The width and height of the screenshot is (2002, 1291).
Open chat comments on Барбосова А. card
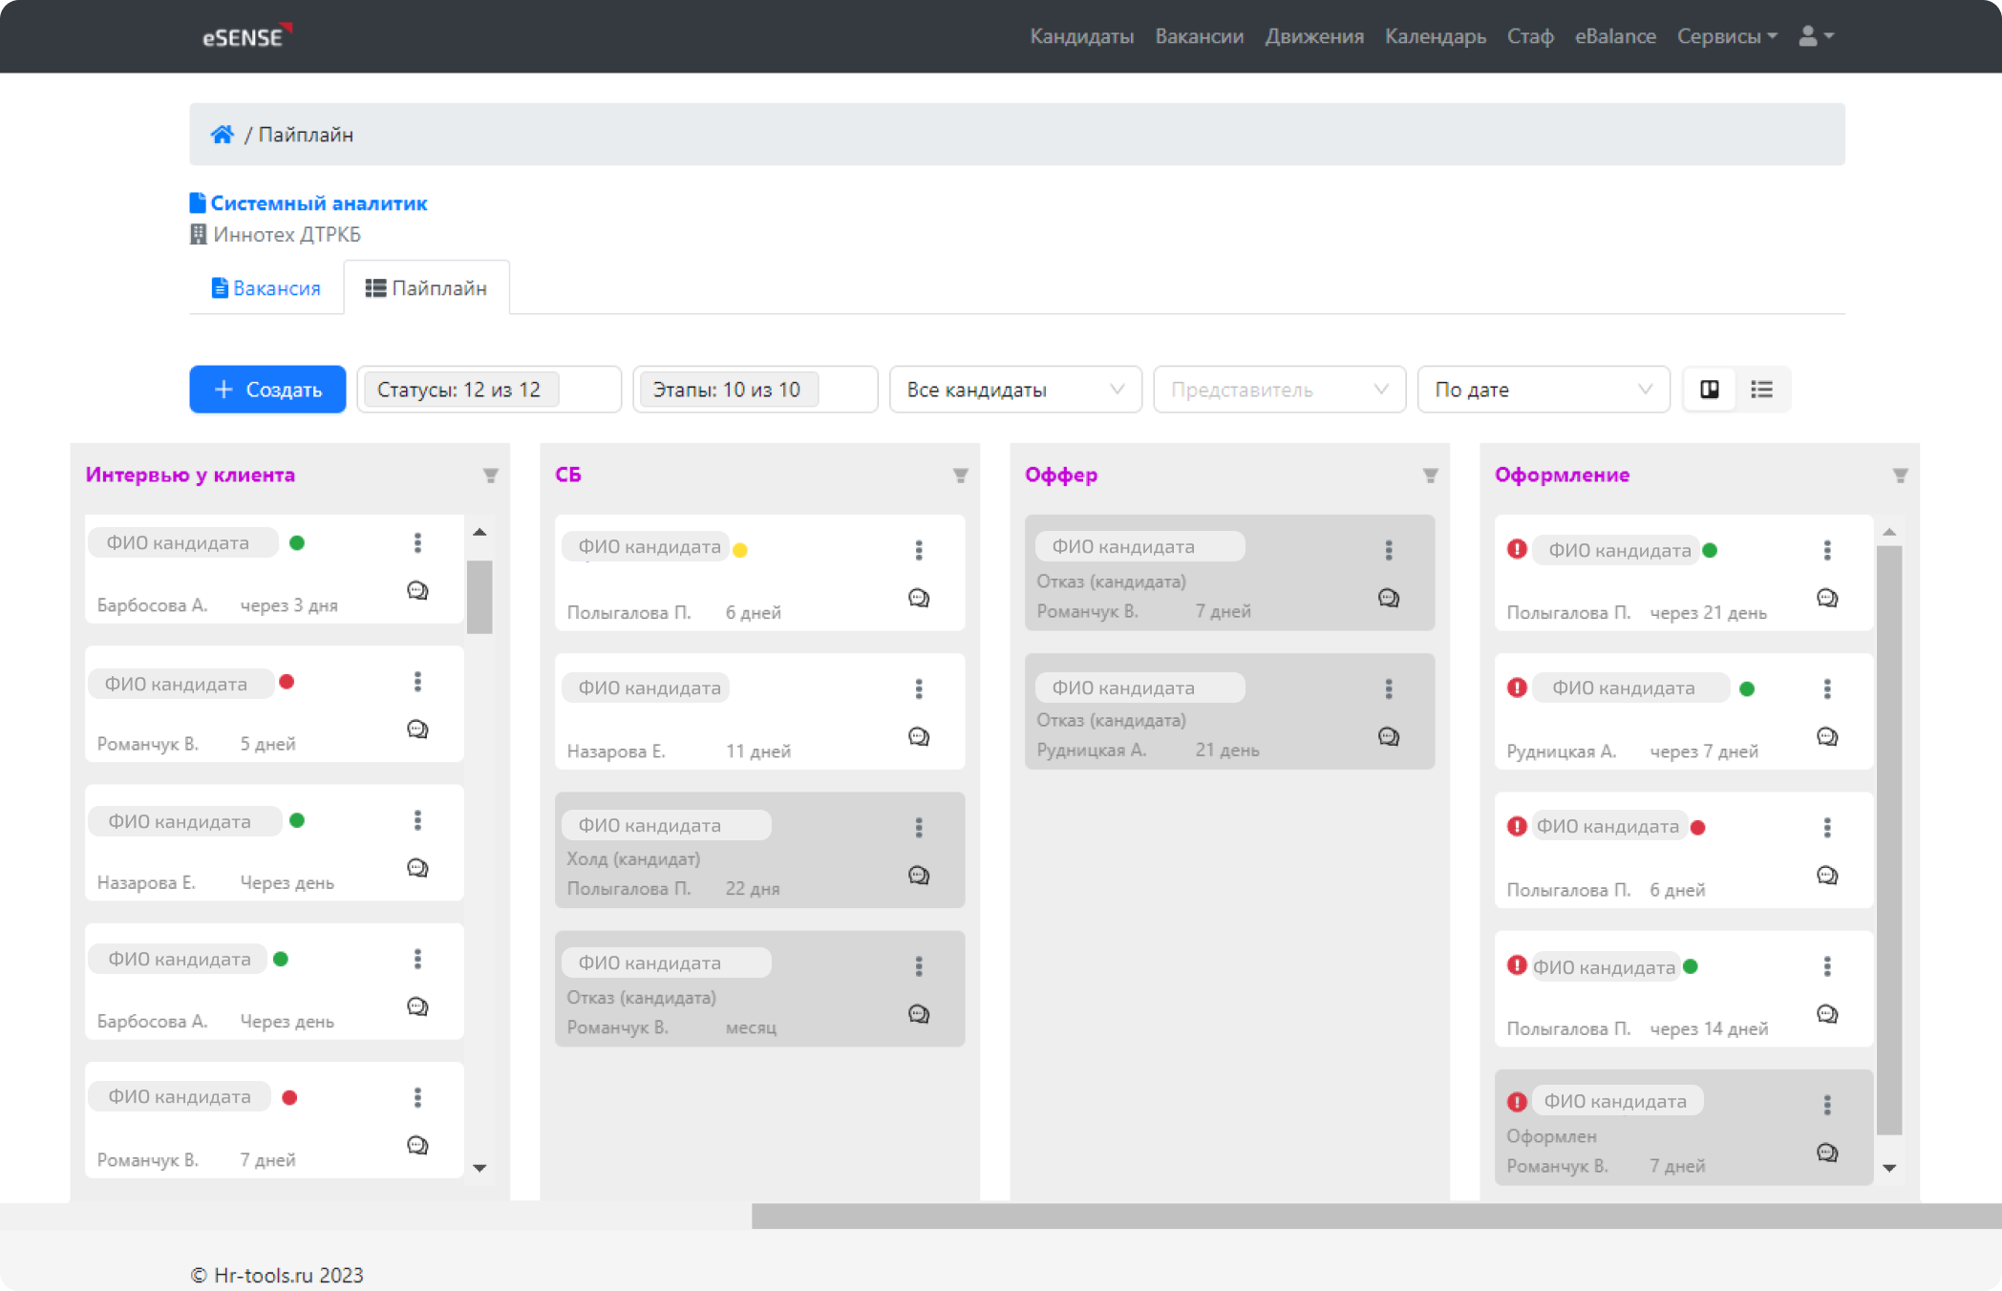click(415, 591)
